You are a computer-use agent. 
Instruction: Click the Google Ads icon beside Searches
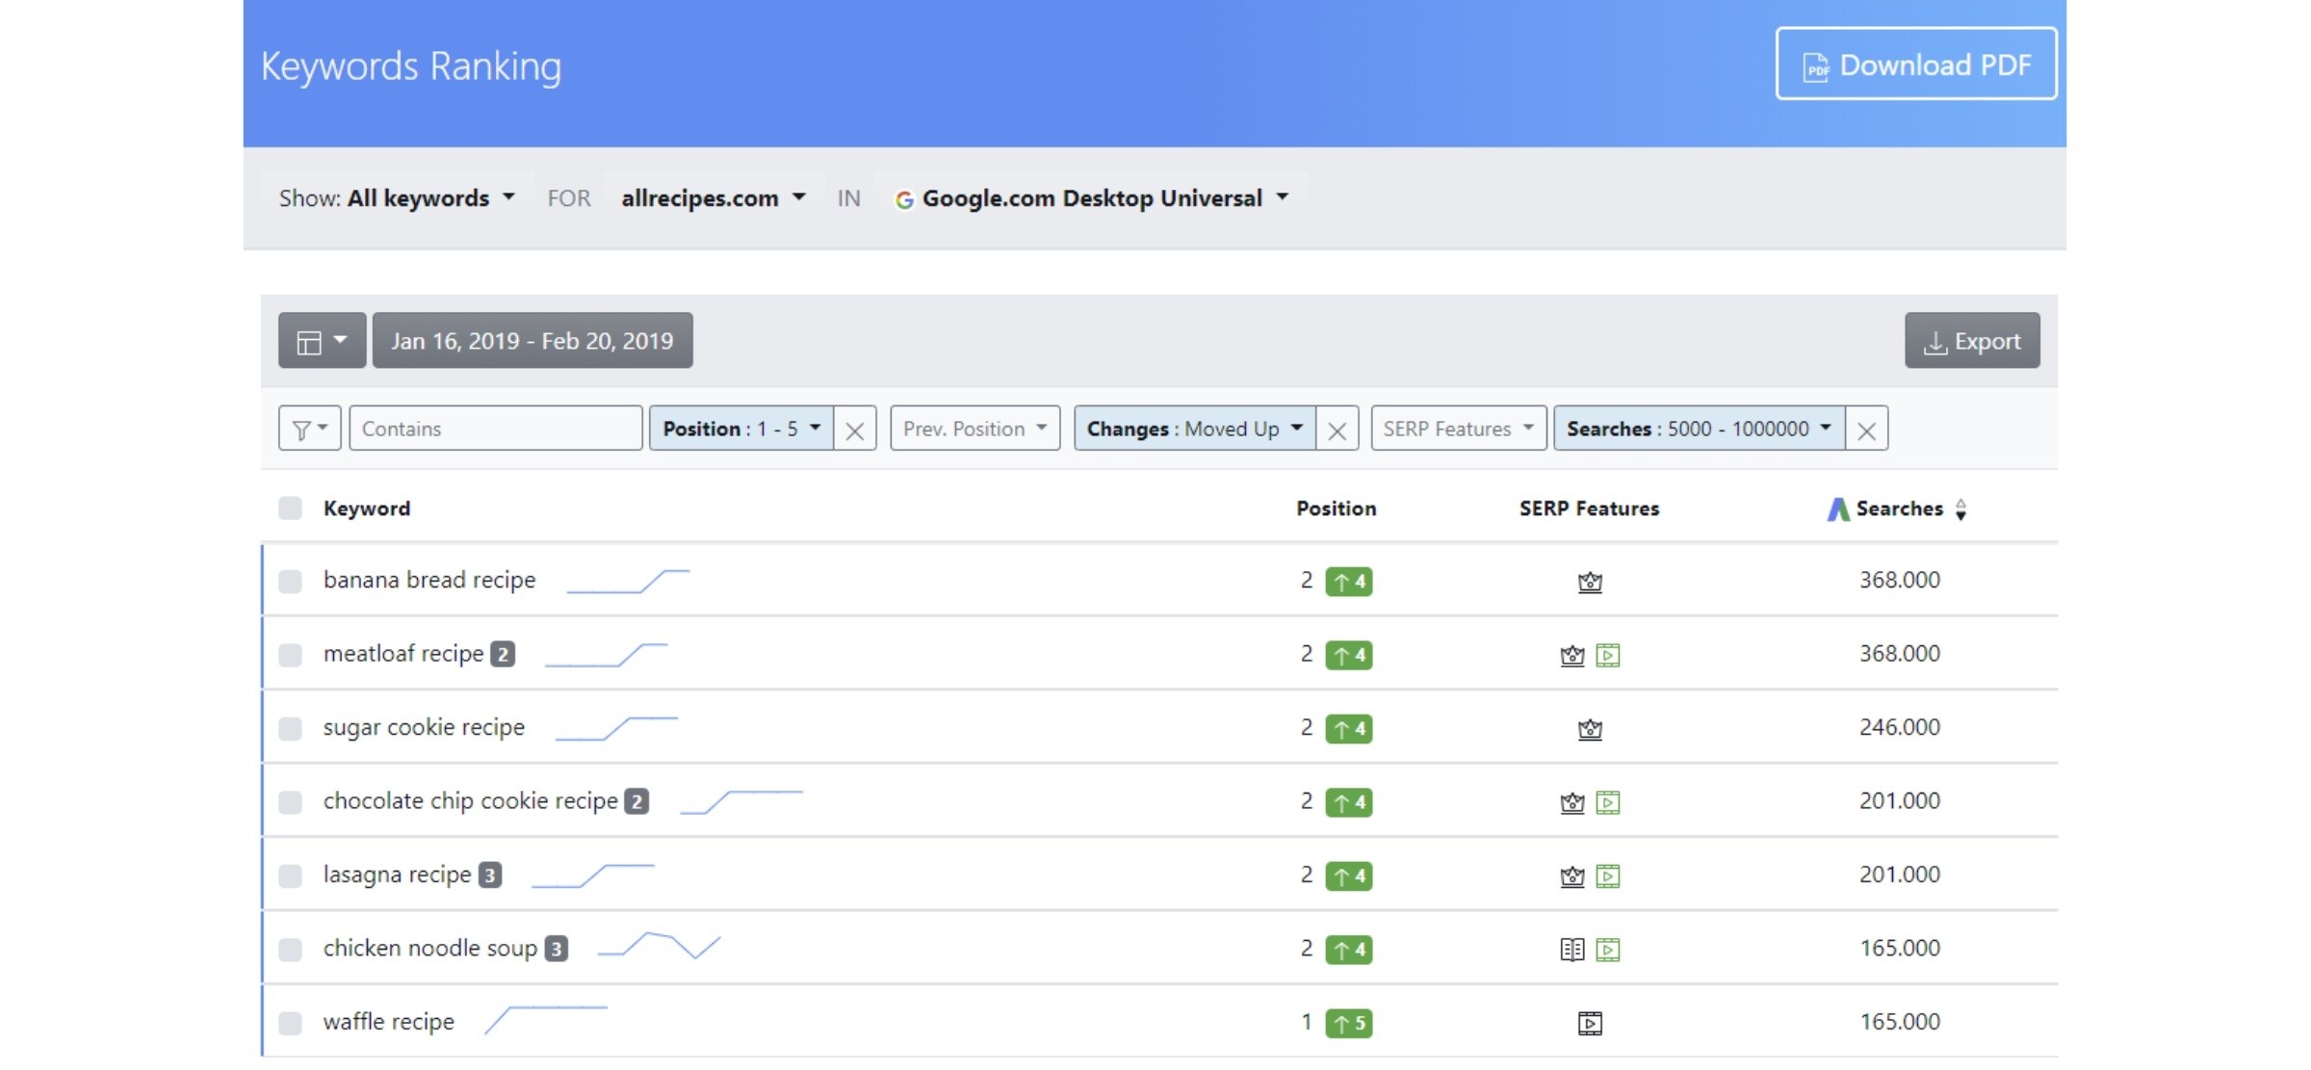1838,509
